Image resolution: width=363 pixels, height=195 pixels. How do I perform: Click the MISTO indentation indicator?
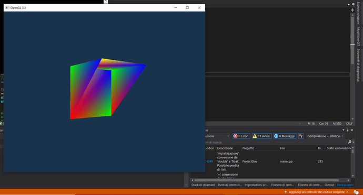click(x=337, y=124)
